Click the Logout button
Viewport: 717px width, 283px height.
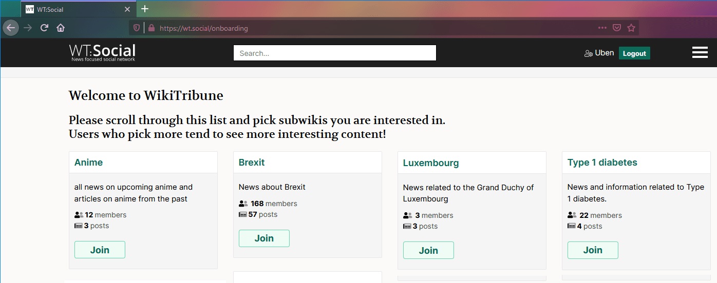[634, 53]
